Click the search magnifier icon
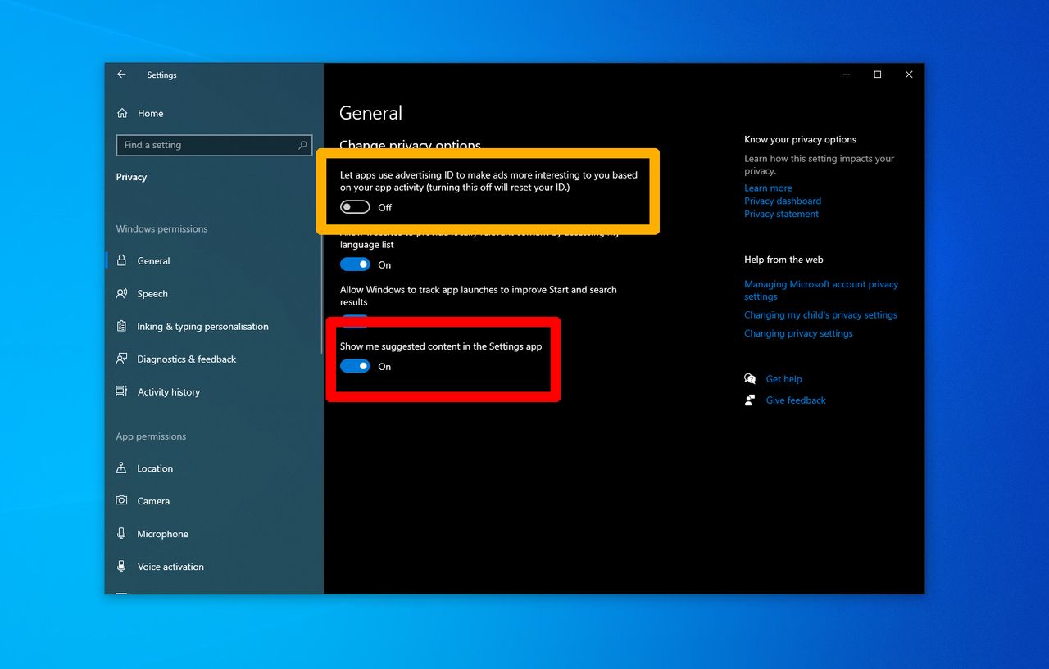This screenshot has width=1049, height=669. [x=302, y=145]
